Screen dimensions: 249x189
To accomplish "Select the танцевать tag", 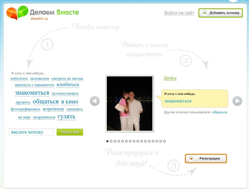I will (x=74, y=109).
